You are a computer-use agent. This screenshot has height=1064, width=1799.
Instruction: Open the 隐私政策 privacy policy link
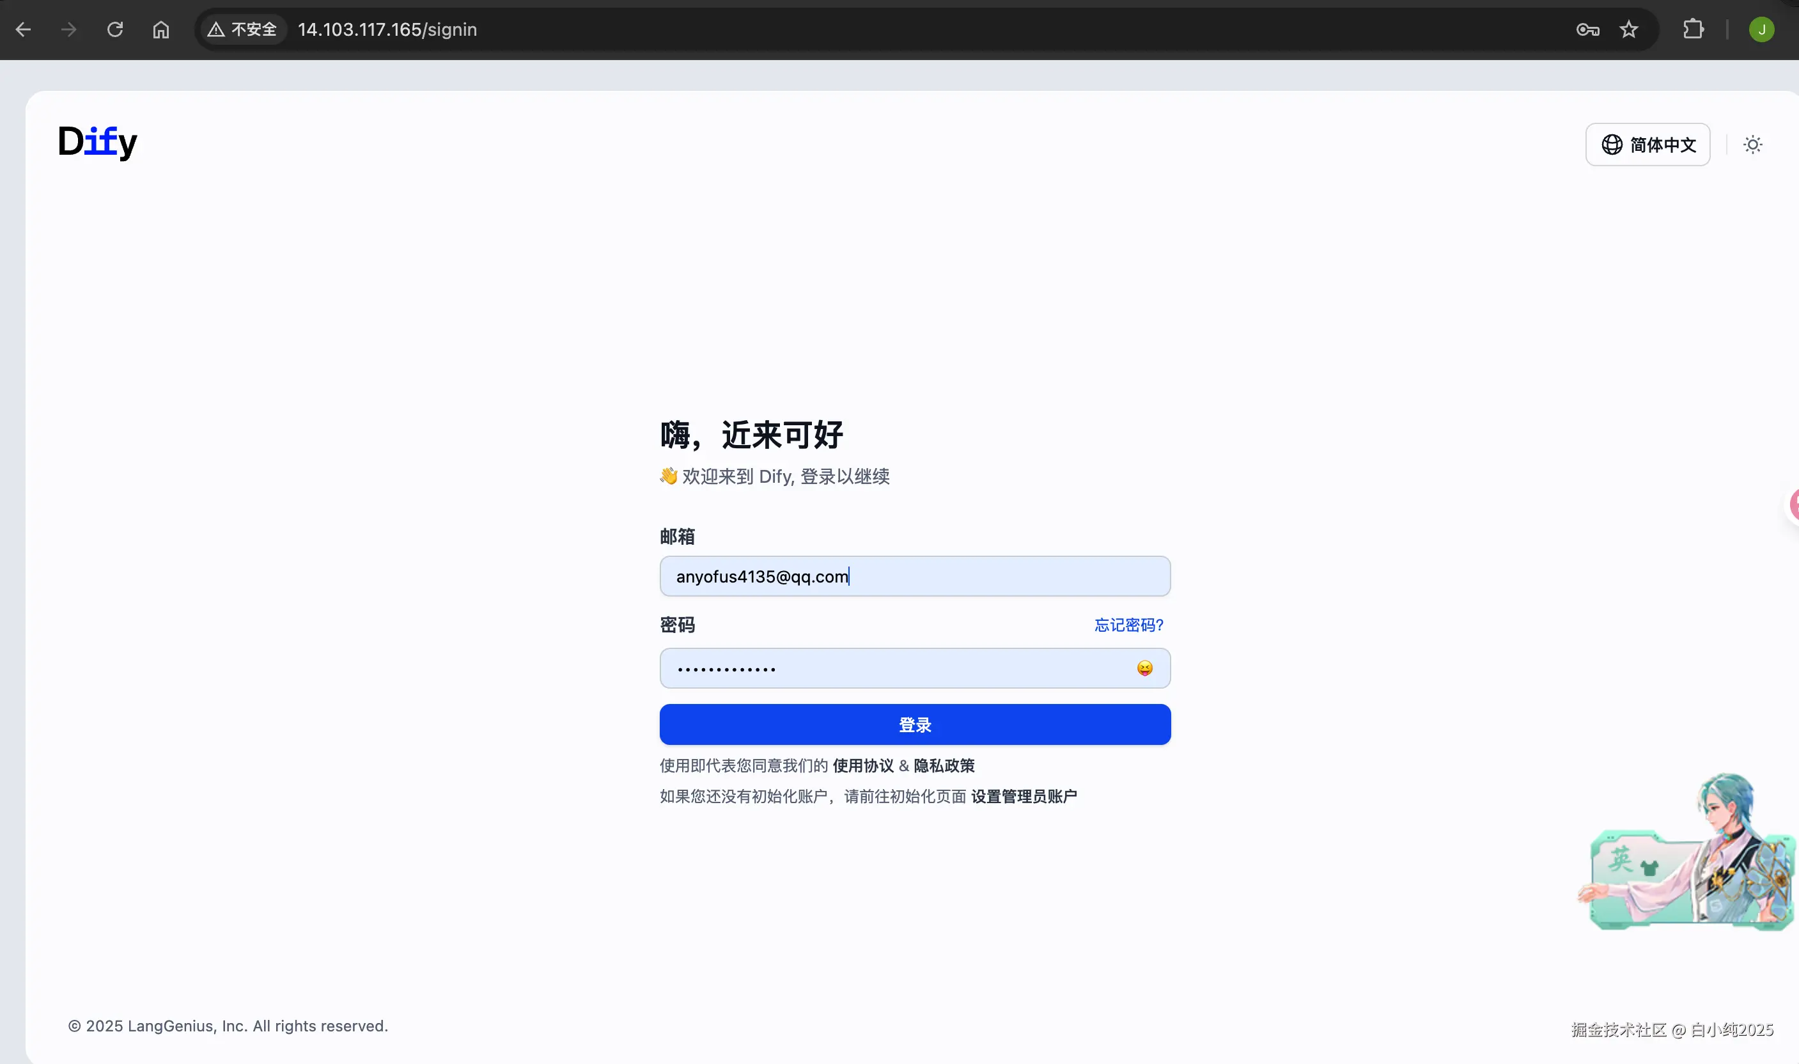(944, 766)
